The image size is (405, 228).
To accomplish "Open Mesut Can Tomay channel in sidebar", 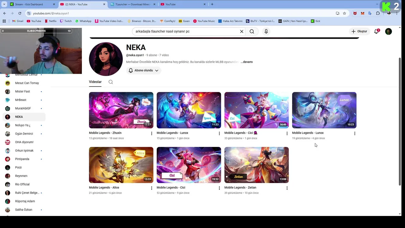I will 24,83.
